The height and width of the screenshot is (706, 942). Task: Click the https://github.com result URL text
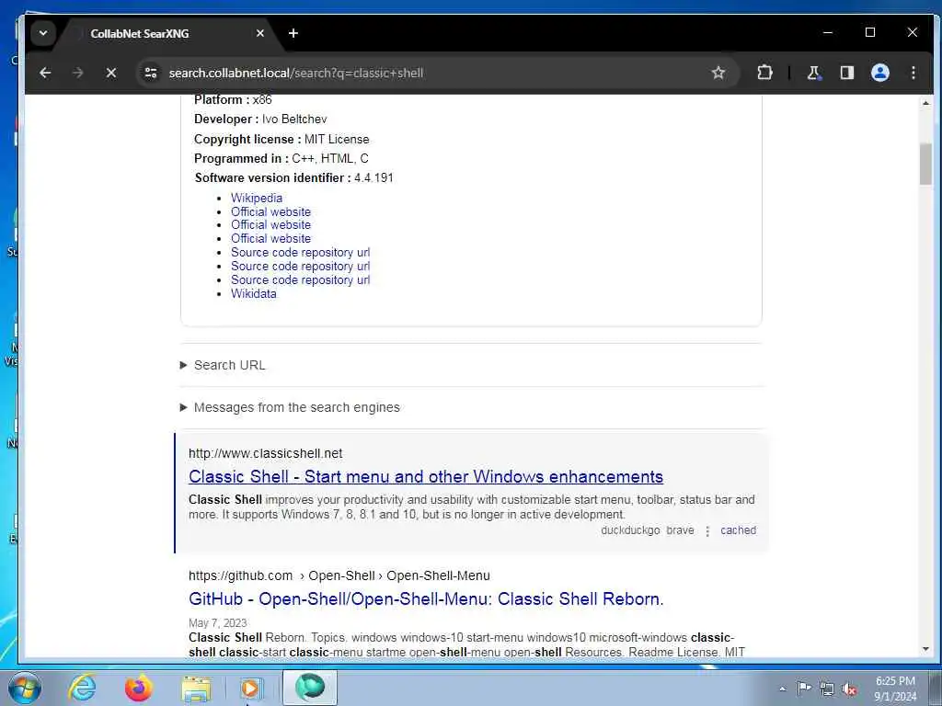point(240,575)
